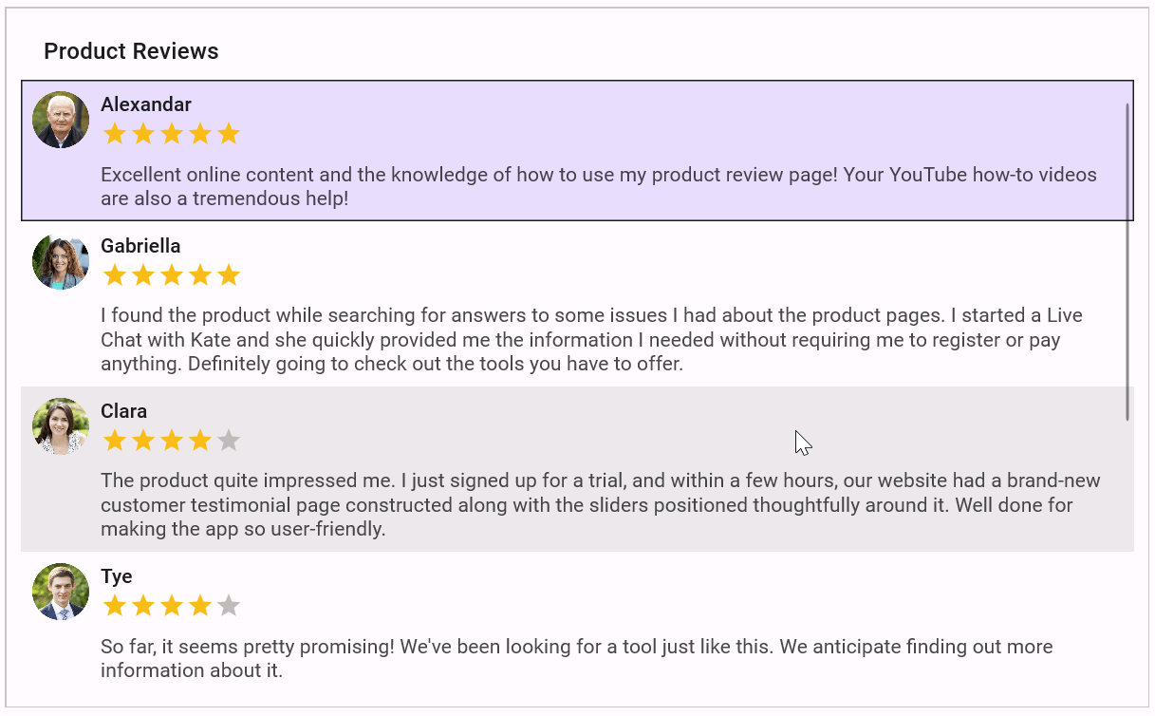Click the fifth star in Alexandar's rating
Viewport: 1155px width, 716px height.
pos(229,134)
